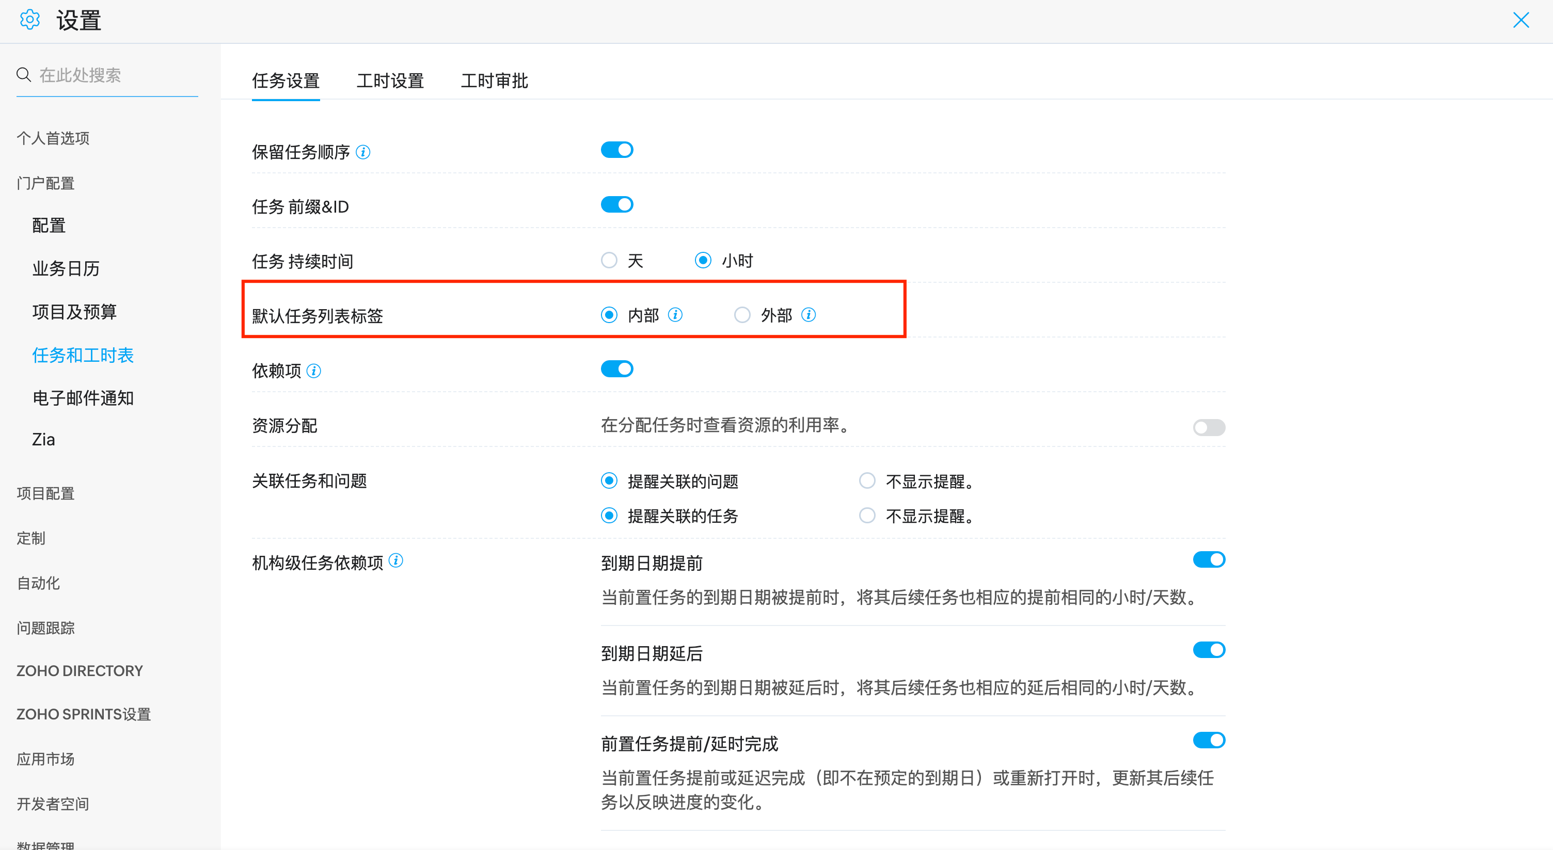Click info icon beside 内部 option
This screenshot has height=850, width=1553.
click(x=675, y=315)
